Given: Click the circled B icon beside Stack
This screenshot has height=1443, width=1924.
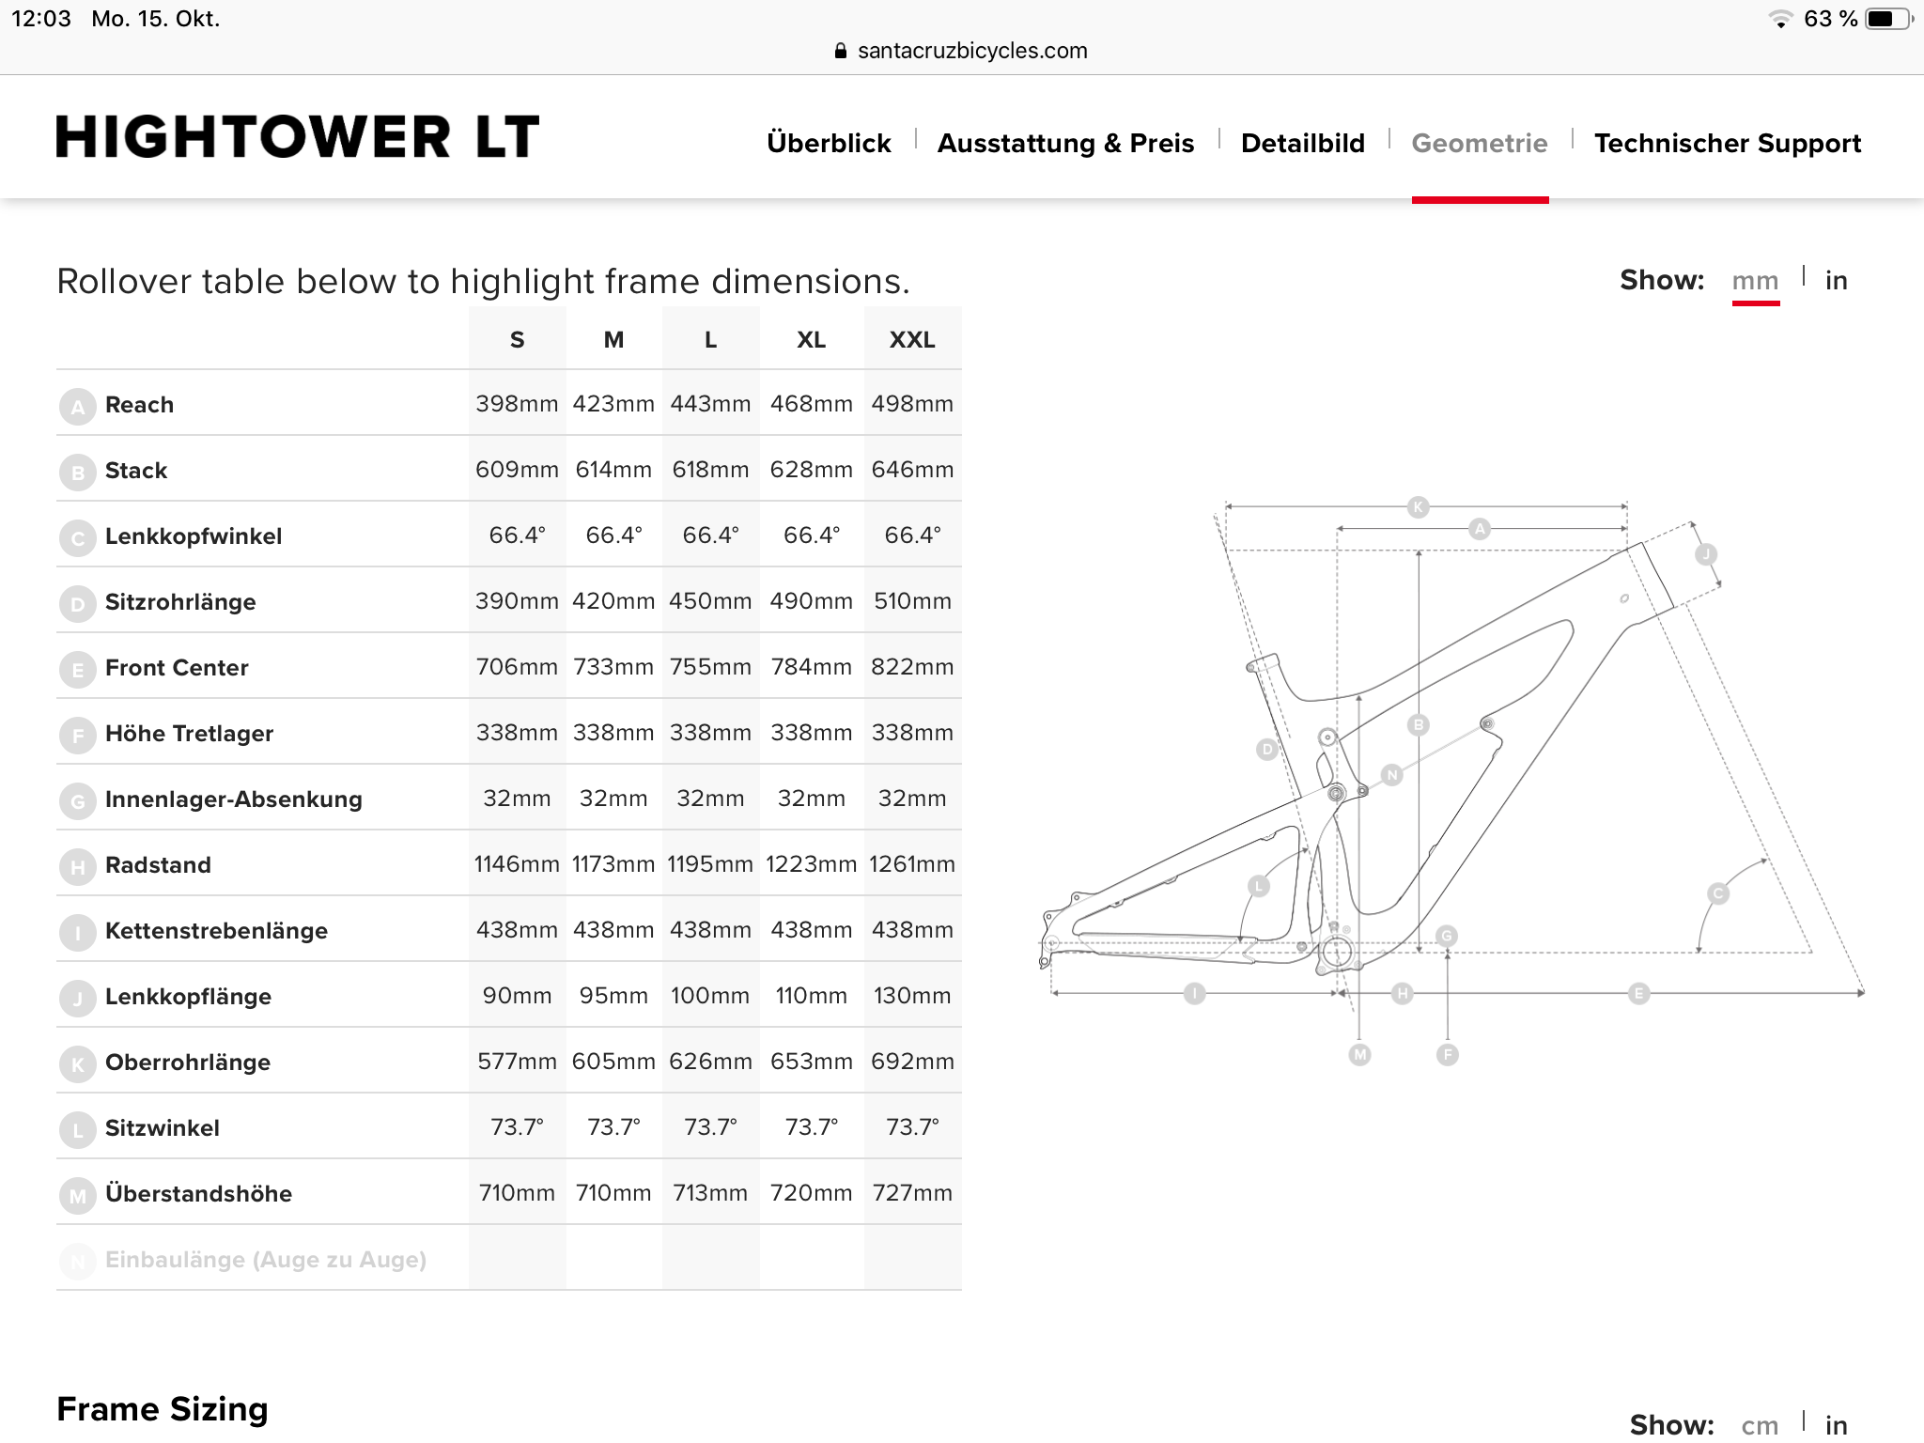Looking at the screenshot, I should point(78,473).
